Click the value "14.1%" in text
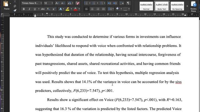The width and height of the screenshot is (200, 112). point(87,82)
